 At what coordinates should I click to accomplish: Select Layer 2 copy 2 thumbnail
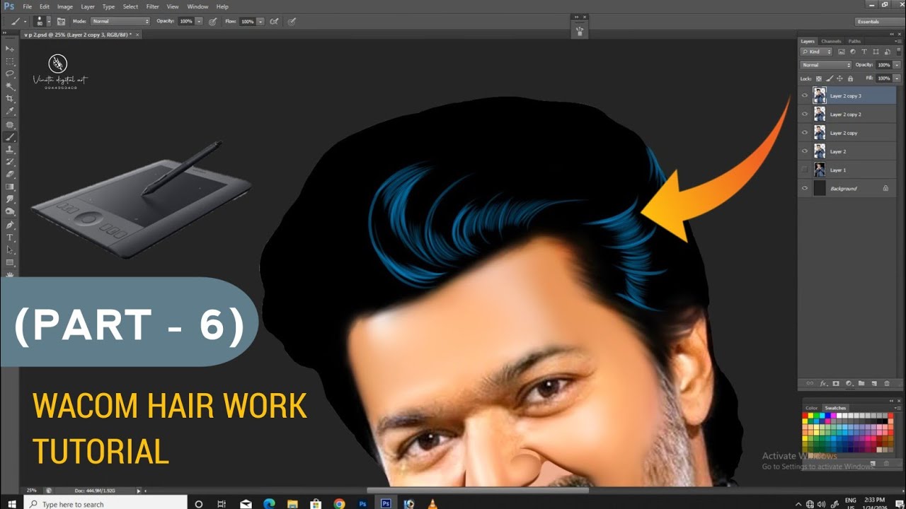[820, 114]
